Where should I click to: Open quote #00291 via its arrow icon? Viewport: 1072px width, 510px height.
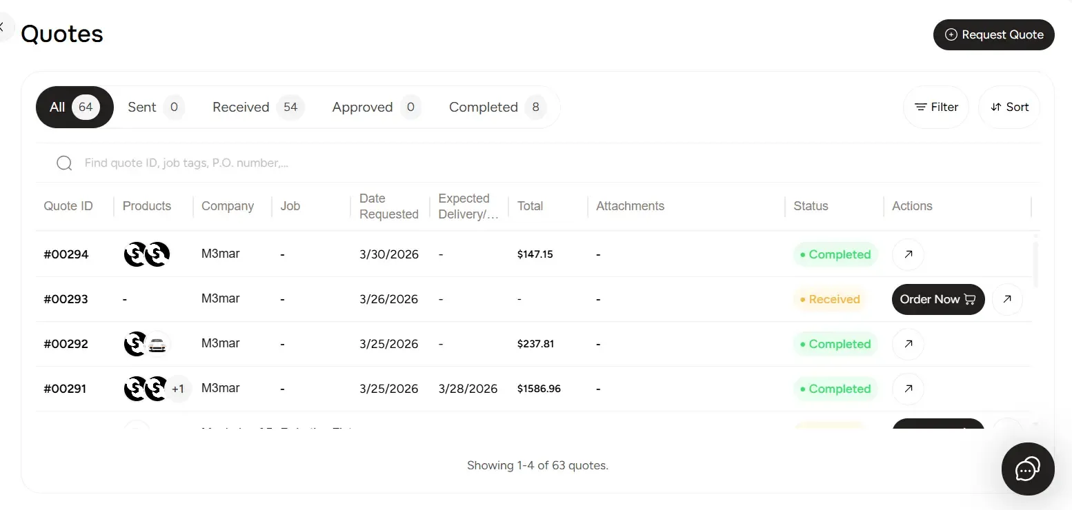coord(907,389)
